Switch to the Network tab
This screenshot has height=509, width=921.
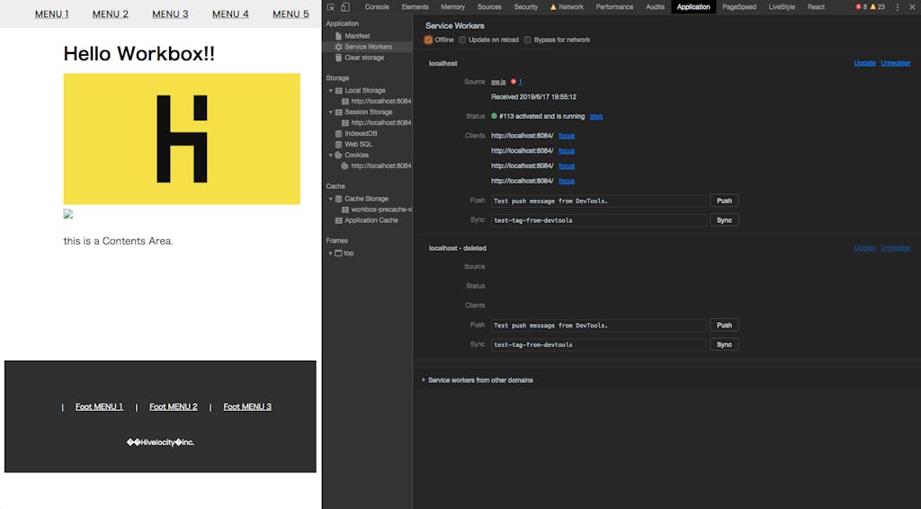coord(567,7)
